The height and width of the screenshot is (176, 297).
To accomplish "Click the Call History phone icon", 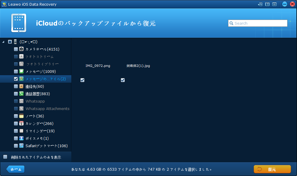I will point(21,93).
